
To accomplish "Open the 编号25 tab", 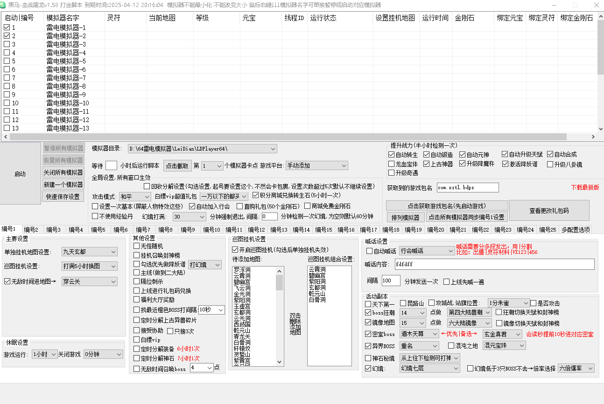I will [547, 230].
